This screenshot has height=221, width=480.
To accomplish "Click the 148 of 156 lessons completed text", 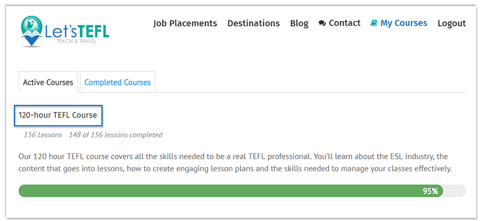I will point(115,135).
